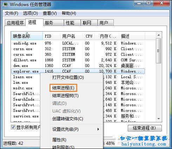Open the 查看(V) menu

click(50, 13)
